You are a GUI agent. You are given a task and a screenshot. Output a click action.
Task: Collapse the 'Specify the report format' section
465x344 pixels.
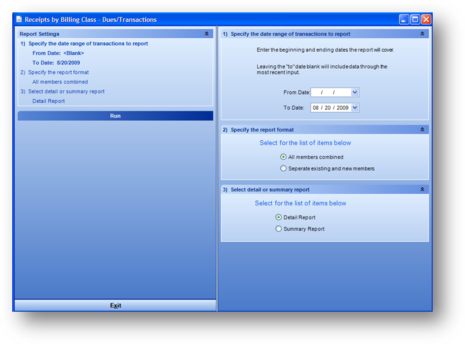(422, 130)
